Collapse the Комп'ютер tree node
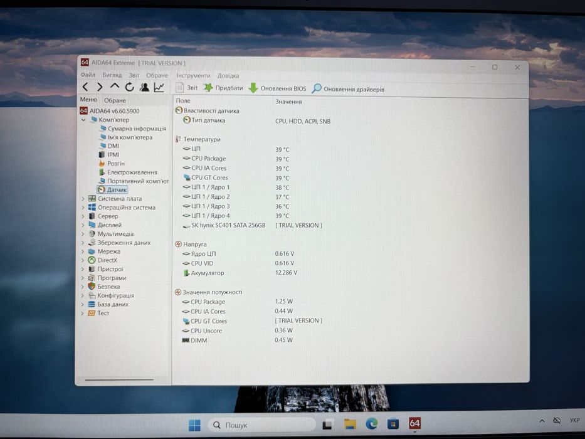Viewport: 585px width, 439px height. 83,120
